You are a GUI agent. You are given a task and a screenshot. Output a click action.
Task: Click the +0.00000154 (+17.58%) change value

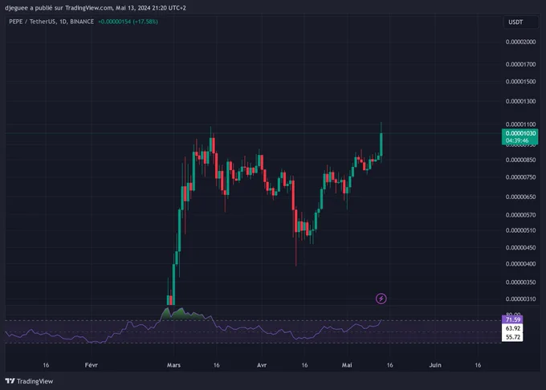pos(128,22)
